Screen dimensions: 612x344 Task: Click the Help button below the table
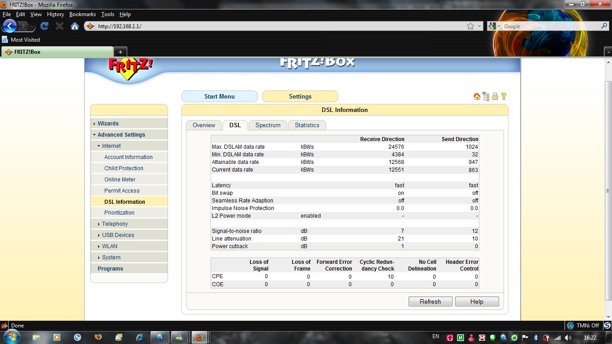tap(477, 301)
